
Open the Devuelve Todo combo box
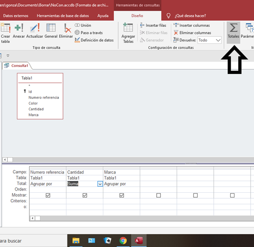(210, 40)
